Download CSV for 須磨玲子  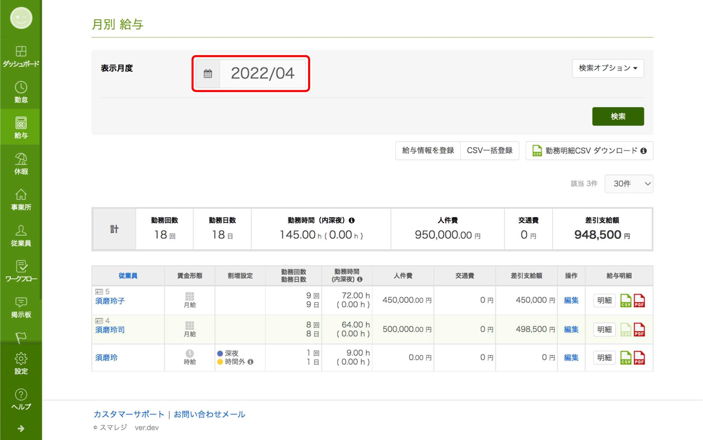[626, 300]
